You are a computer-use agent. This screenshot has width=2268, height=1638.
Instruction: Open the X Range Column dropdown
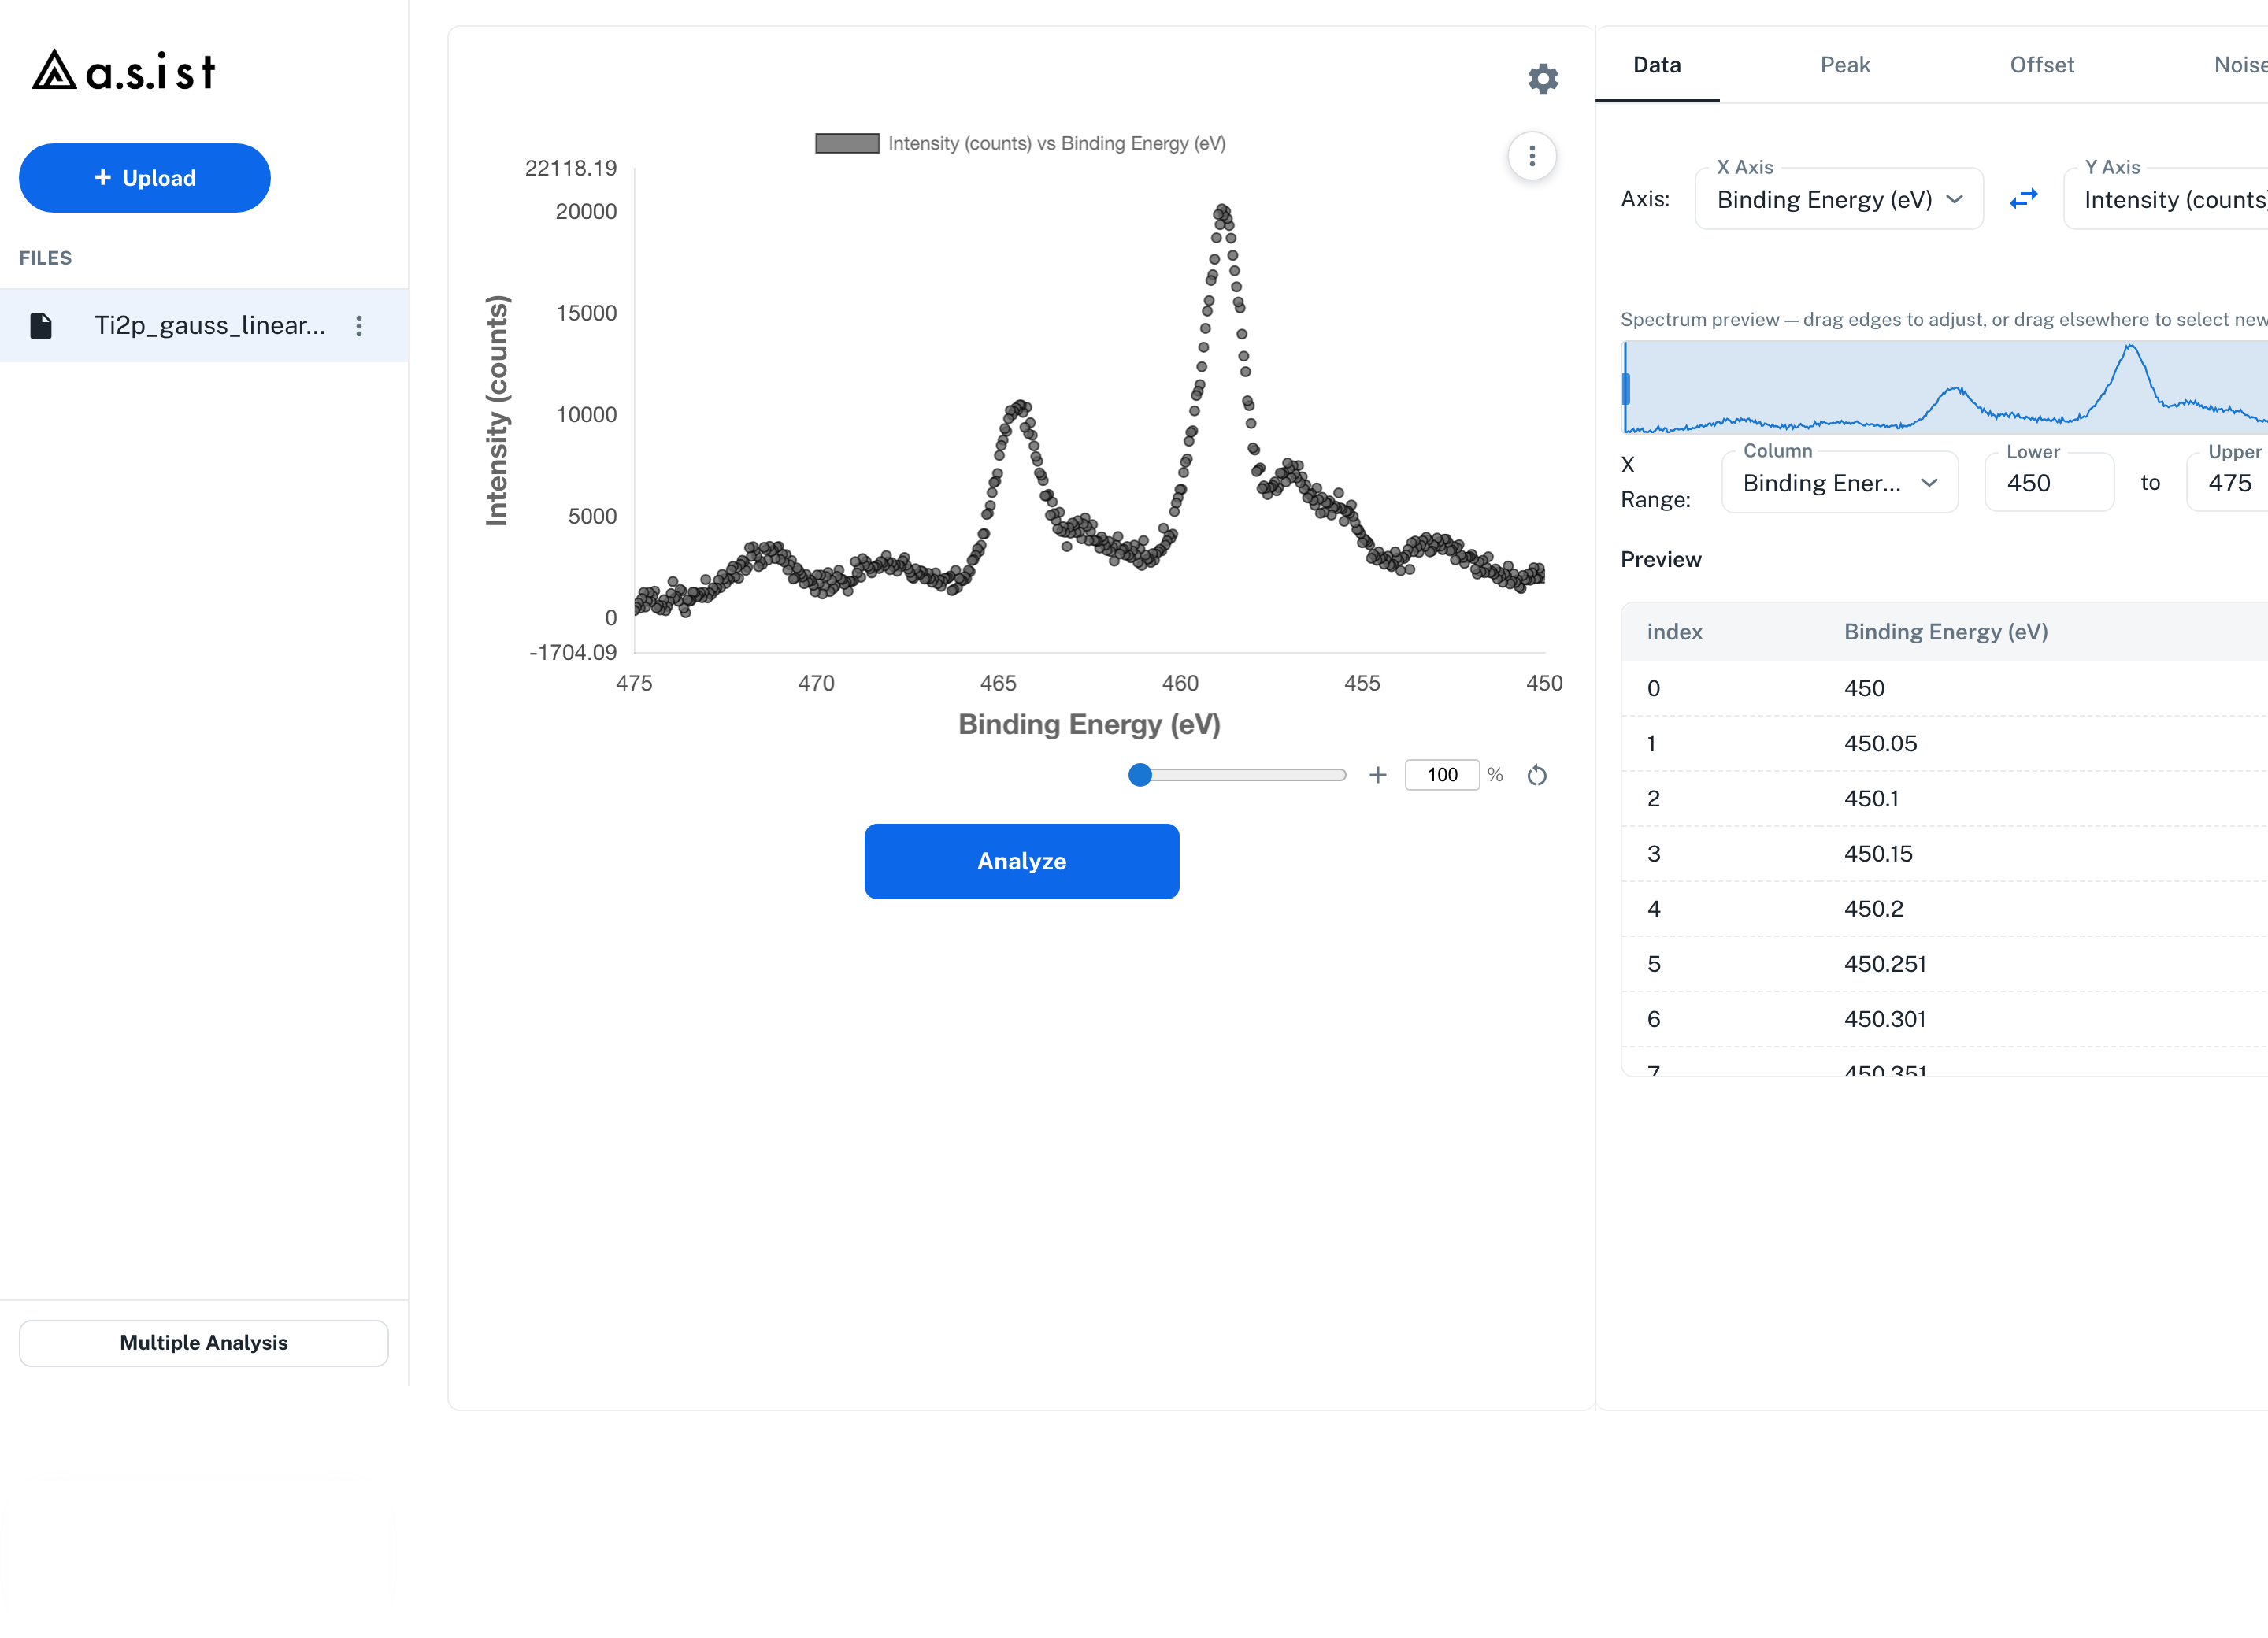(1839, 483)
